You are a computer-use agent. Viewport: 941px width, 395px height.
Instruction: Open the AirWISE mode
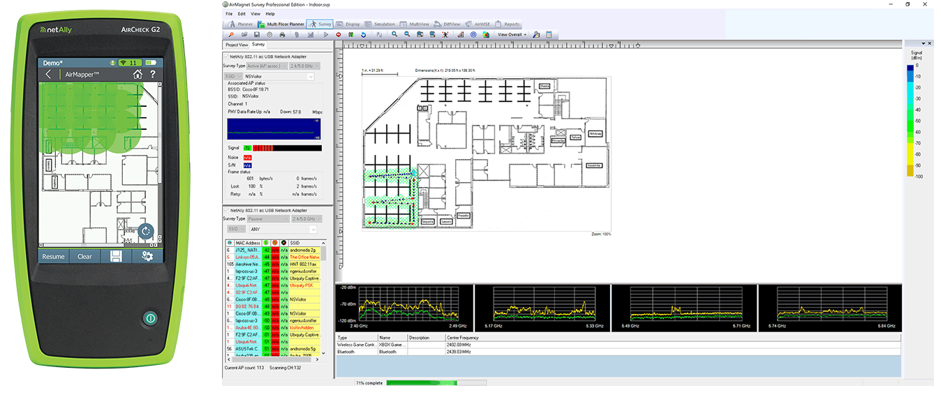click(477, 24)
